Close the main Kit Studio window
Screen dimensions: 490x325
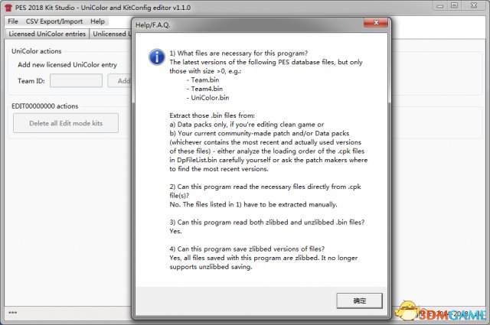[x=474, y=5]
